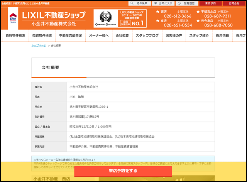Click the 所在地 row label
Screen dimensions: 247x182
pos(38,107)
